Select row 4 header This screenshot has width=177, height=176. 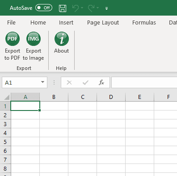tap(5, 133)
